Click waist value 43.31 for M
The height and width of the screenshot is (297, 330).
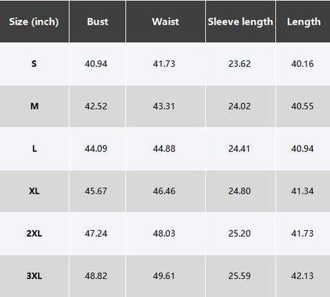tap(164, 106)
